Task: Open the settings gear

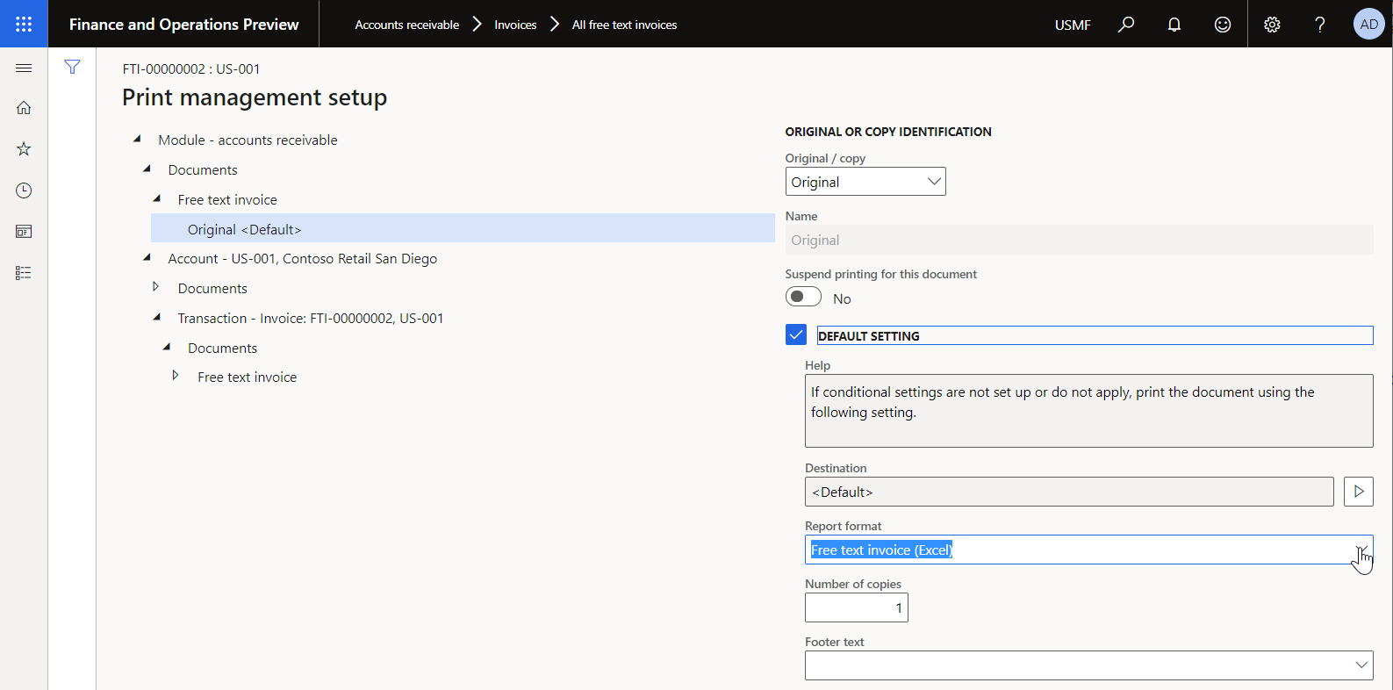Action: click(x=1272, y=25)
